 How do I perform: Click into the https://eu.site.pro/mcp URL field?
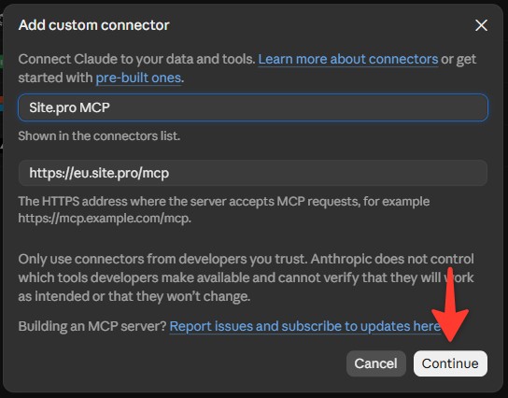pos(253,173)
